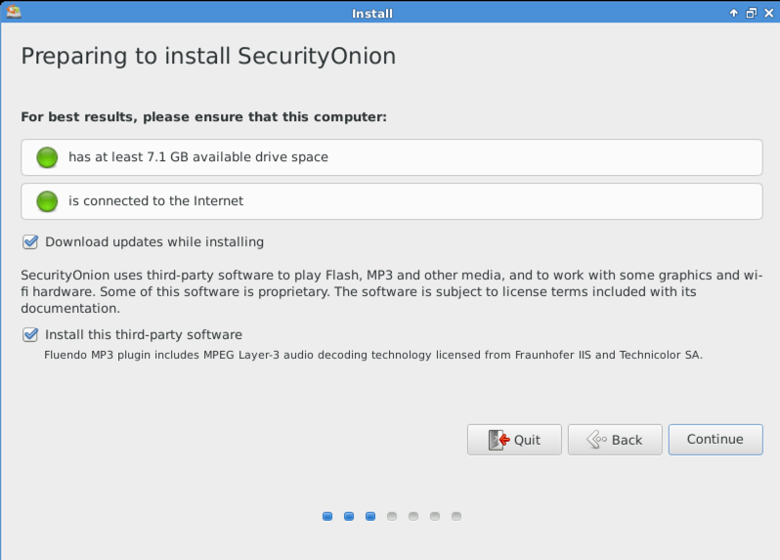Click the second blue progress dot
This screenshot has width=780, height=560.
pyautogui.click(x=349, y=516)
